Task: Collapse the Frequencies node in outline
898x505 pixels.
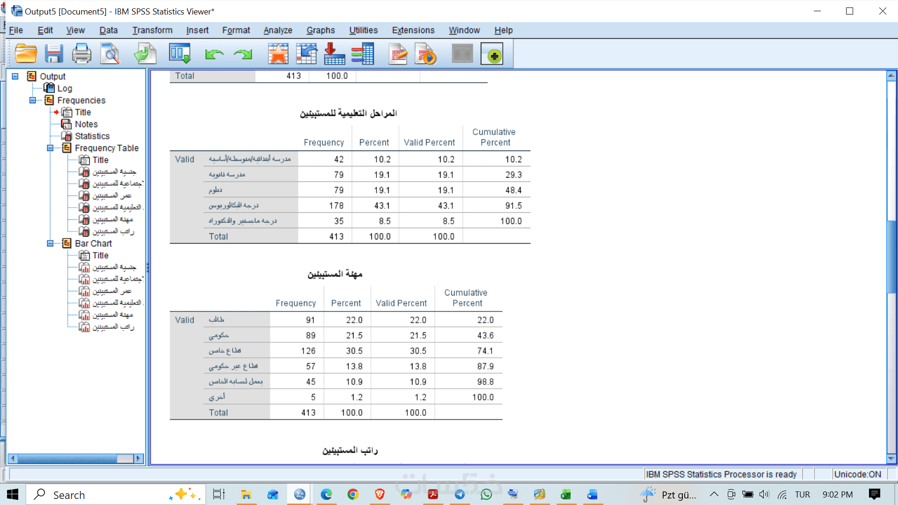Action: pyautogui.click(x=33, y=100)
